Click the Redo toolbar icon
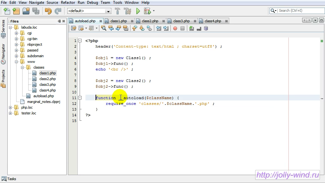 coord(58,11)
